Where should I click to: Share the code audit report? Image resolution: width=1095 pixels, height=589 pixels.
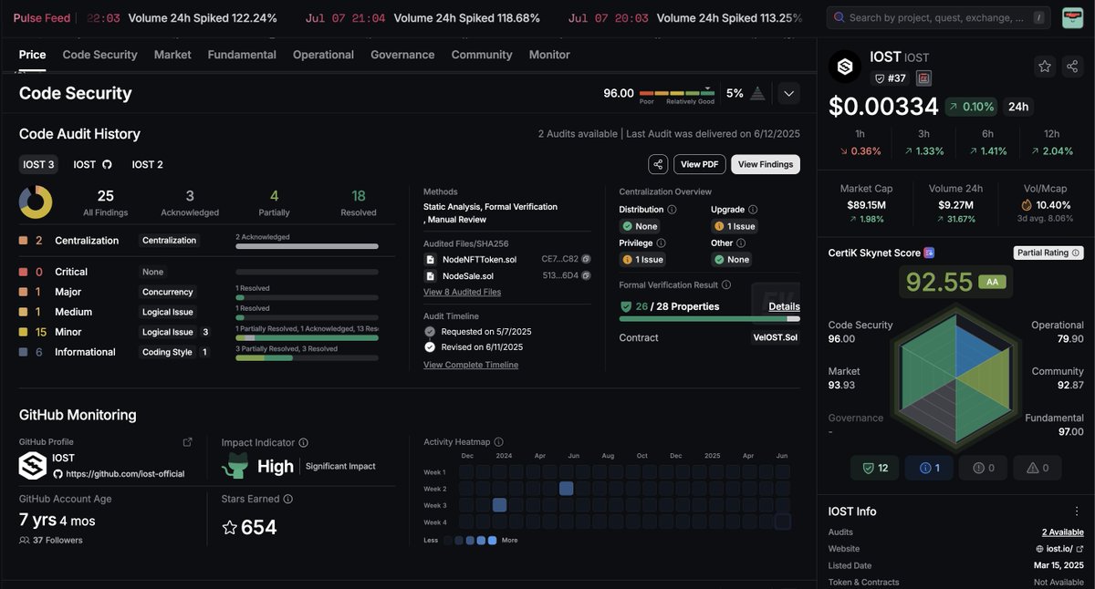(x=657, y=164)
